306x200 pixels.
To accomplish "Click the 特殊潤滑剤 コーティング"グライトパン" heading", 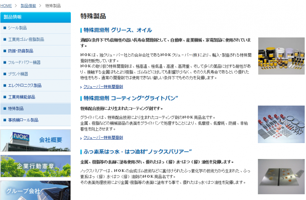I will pyautogui.click(x=131, y=98).
